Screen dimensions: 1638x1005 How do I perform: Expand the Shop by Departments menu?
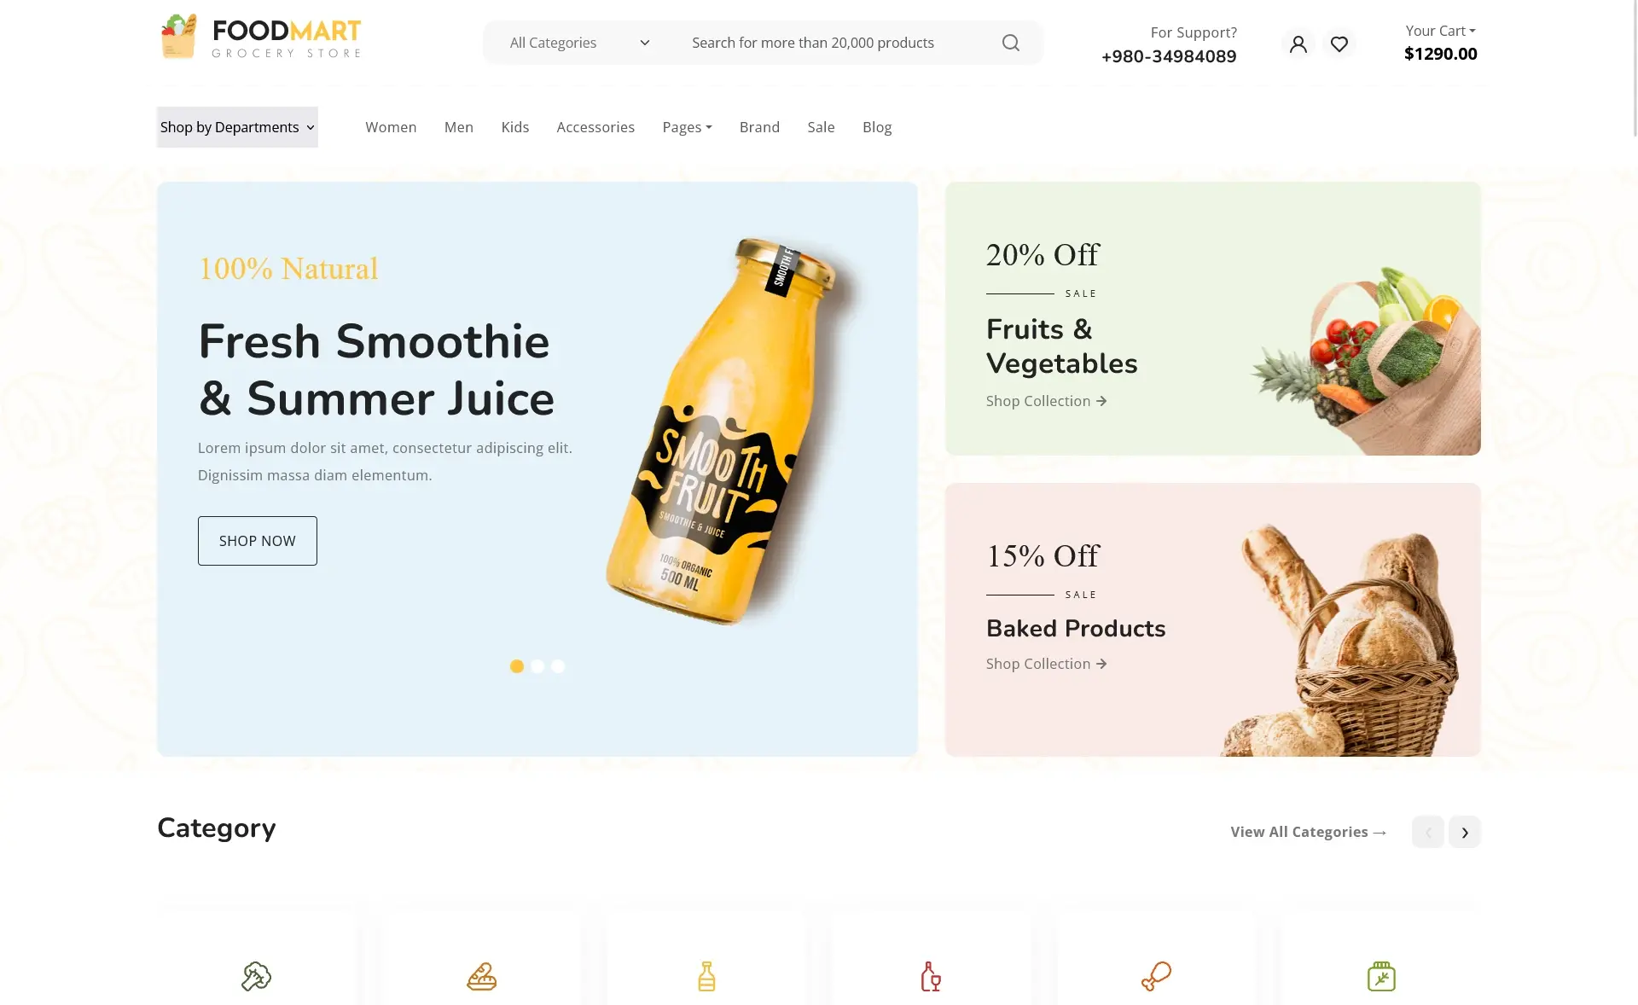(x=236, y=126)
